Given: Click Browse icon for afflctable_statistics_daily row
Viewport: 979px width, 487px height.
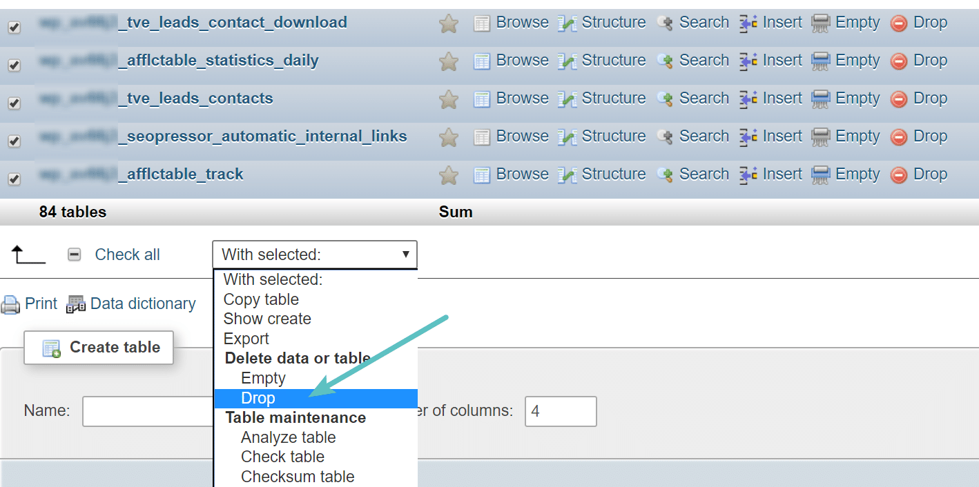Looking at the screenshot, I should click(482, 61).
